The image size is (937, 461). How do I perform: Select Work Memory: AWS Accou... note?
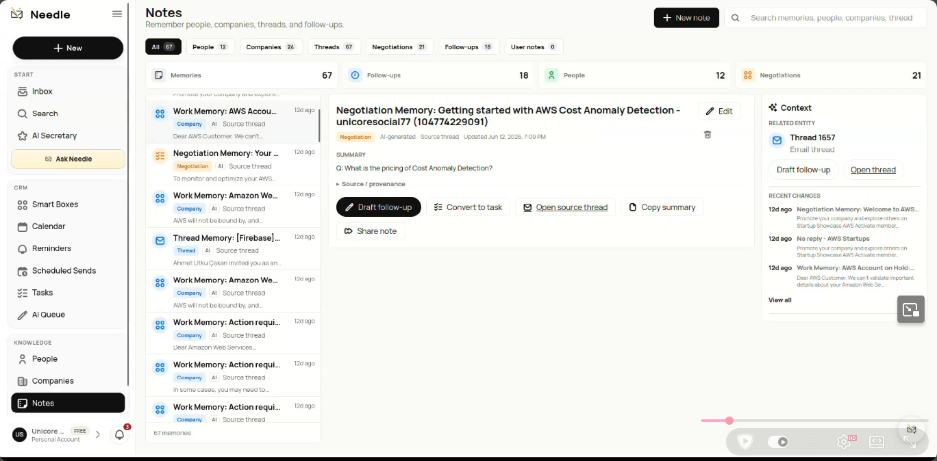pyautogui.click(x=233, y=122)
